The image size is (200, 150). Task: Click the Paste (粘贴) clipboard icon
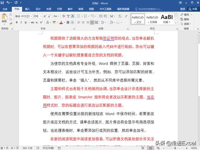4,17
